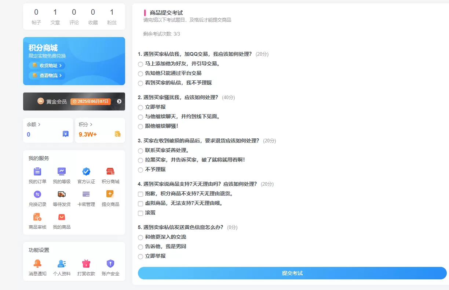Check the 滚蛋 checkbox

pyautogui.click(x=140, y=213)
